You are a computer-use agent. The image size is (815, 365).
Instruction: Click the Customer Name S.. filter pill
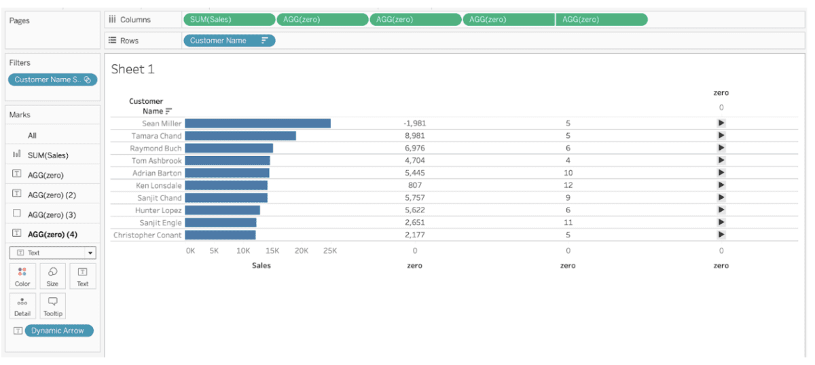point(52,79)
